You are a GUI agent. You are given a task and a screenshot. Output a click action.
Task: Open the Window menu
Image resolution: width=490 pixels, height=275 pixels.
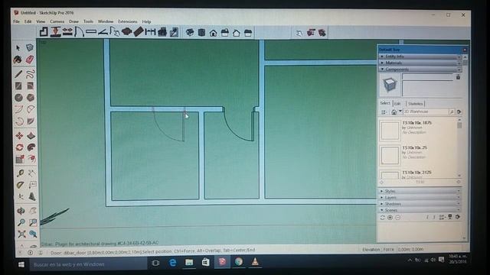[106, 21]
